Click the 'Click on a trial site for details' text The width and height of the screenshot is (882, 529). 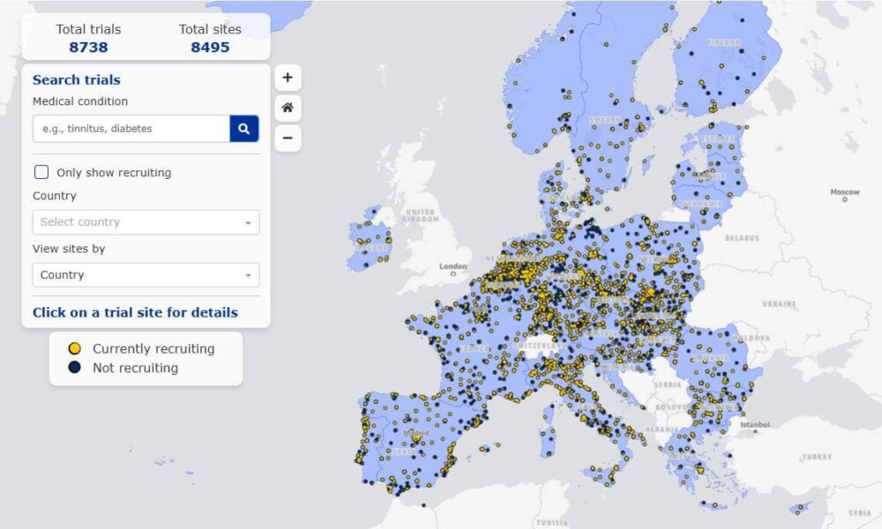pyautogui.click(x=135, y=312)
